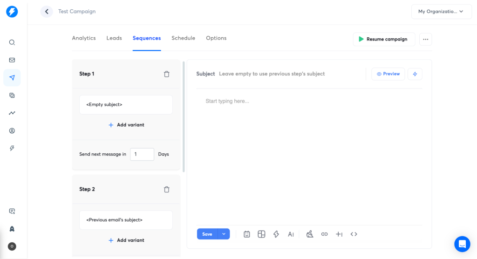Open the search icon in sidebar

coord(12,42)
